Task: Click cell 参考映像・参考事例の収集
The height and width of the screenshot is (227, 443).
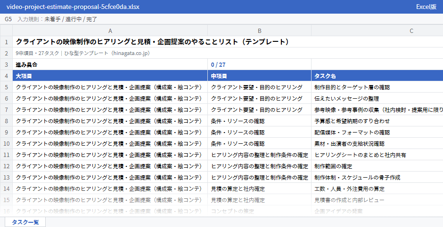Action: coord(377,110)
